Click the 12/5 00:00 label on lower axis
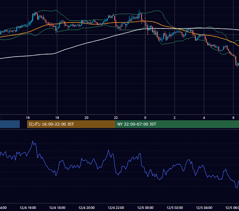The image size is (239, 211). point(145,207)
